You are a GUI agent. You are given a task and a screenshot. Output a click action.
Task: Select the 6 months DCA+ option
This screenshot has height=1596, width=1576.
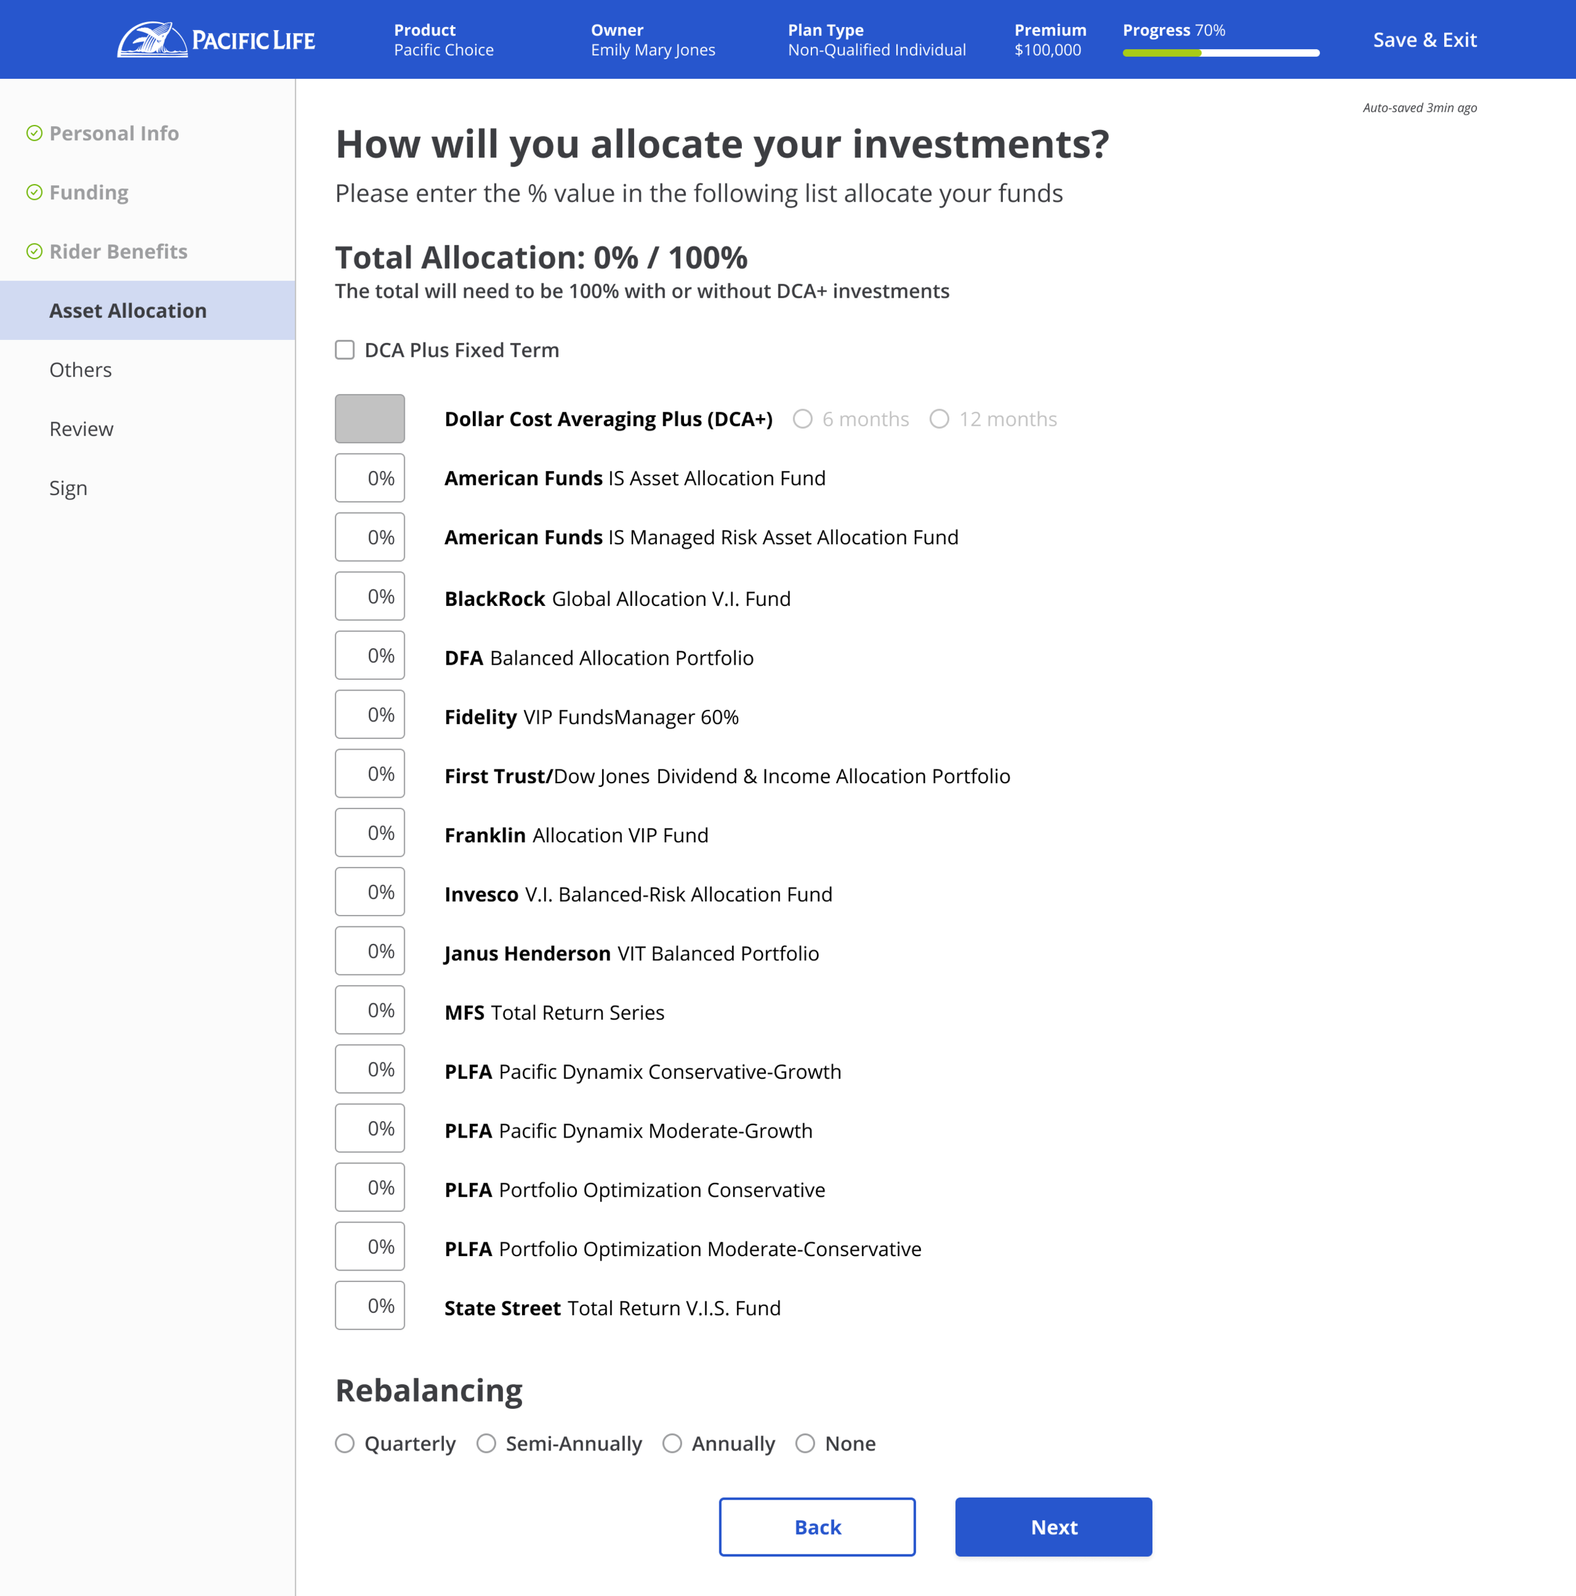[x=802, y=419]
